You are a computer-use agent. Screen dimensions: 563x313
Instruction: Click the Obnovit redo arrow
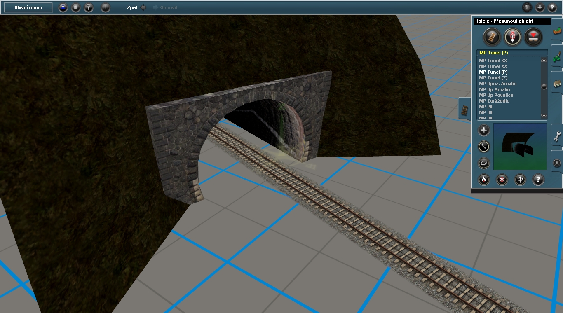click(x=155, y=7)
